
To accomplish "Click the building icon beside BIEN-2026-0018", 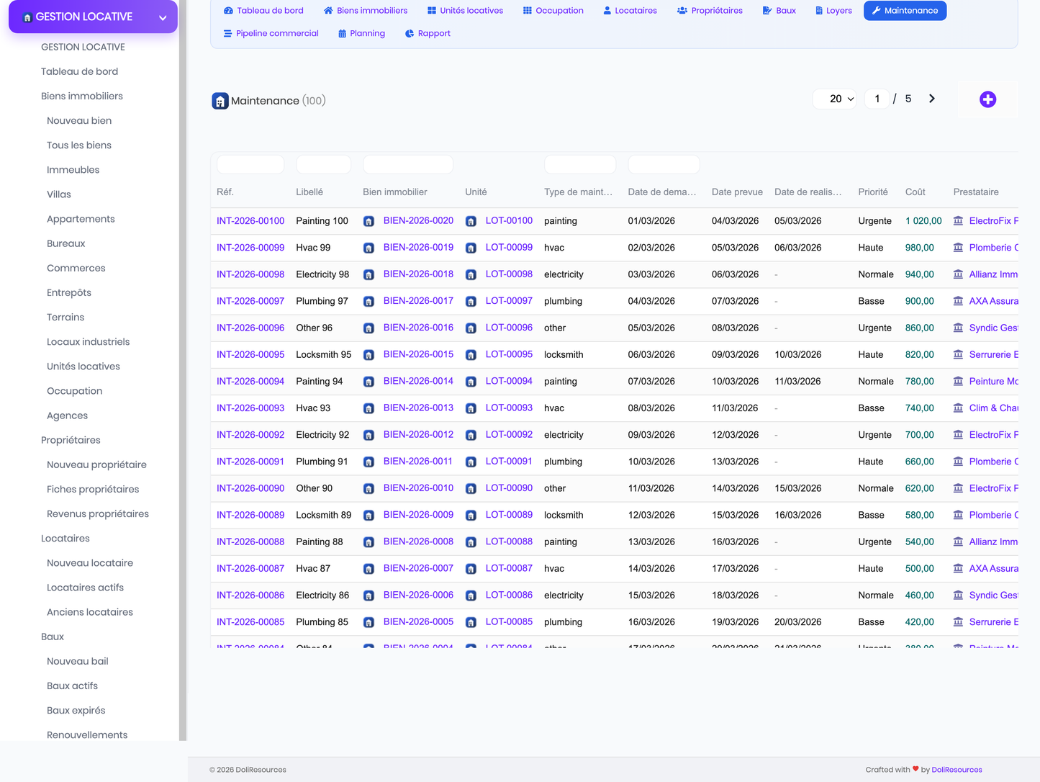I will (x=368, y=274).
